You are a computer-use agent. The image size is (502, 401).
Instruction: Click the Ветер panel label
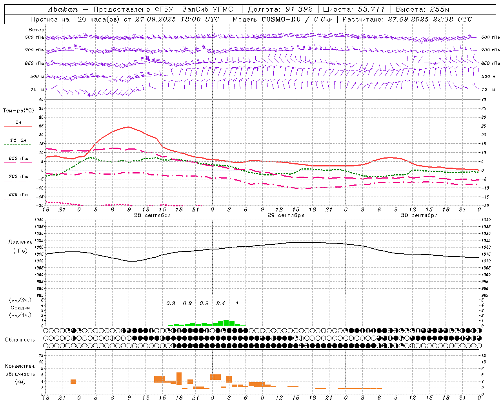click(x=36, y=30)
